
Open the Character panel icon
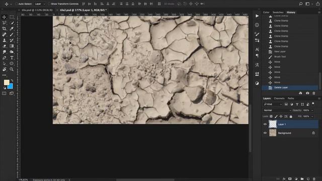[257, 49]
